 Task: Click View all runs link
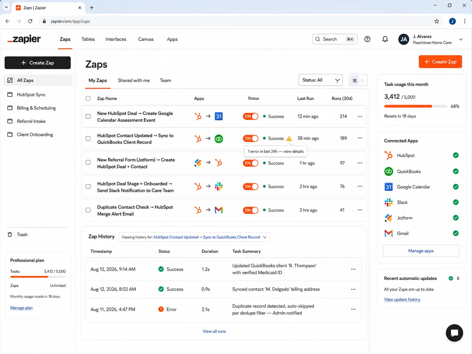pyautogui.click(x=214, y=331)
